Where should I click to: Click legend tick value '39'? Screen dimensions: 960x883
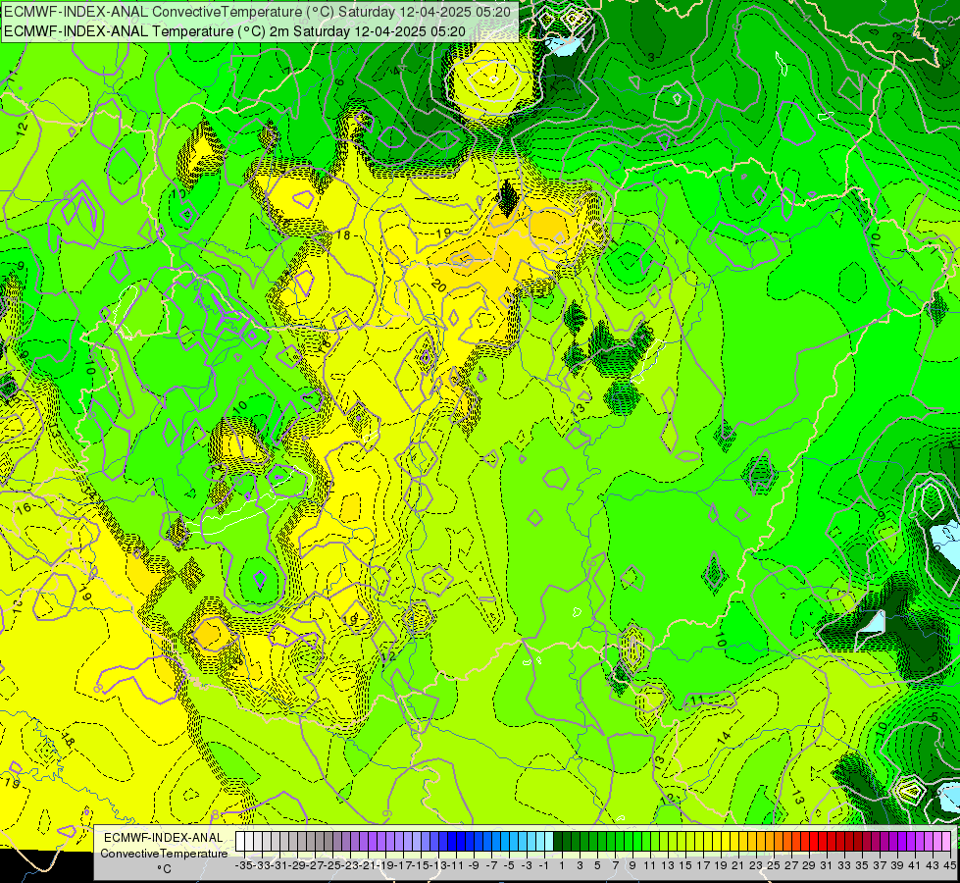click(897, 865)
